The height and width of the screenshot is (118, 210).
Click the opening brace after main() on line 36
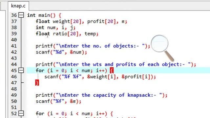60,15
